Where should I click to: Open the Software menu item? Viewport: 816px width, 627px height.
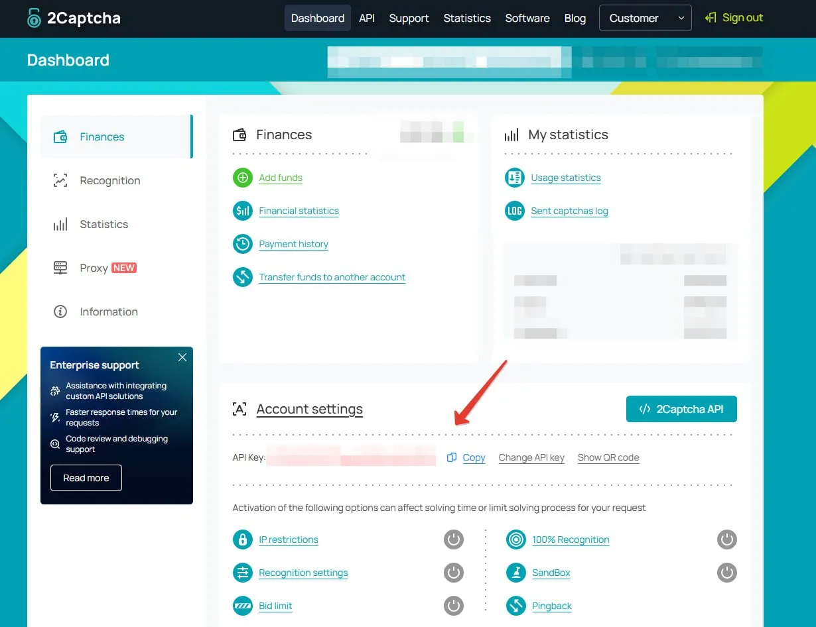(527, 18)
